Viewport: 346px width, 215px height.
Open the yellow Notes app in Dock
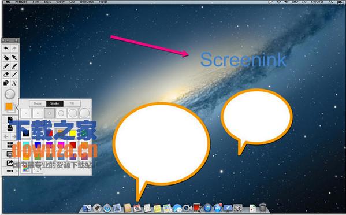tap(157, 208)
